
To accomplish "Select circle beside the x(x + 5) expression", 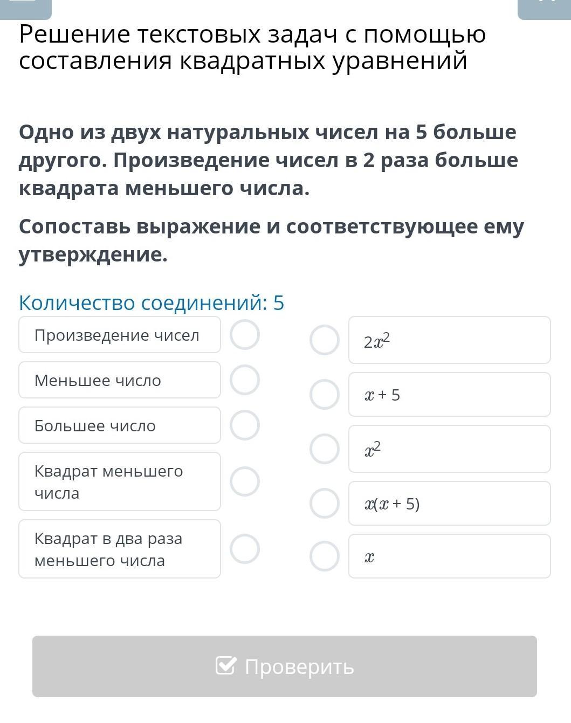I will [325, 504].
